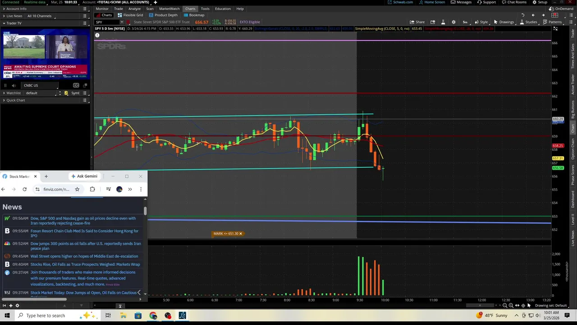Pop out the Trader TV video window
Viewport: 577px width, 325px height.
(84, 85)
